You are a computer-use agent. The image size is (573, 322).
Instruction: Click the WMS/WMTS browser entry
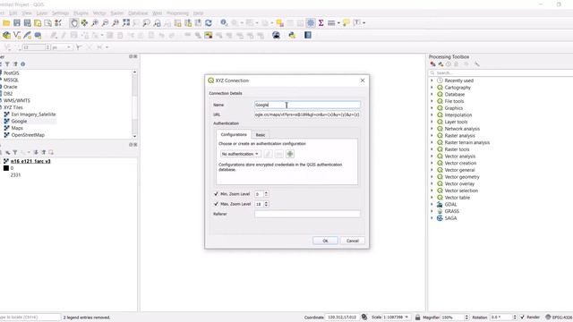click(17, 100)
